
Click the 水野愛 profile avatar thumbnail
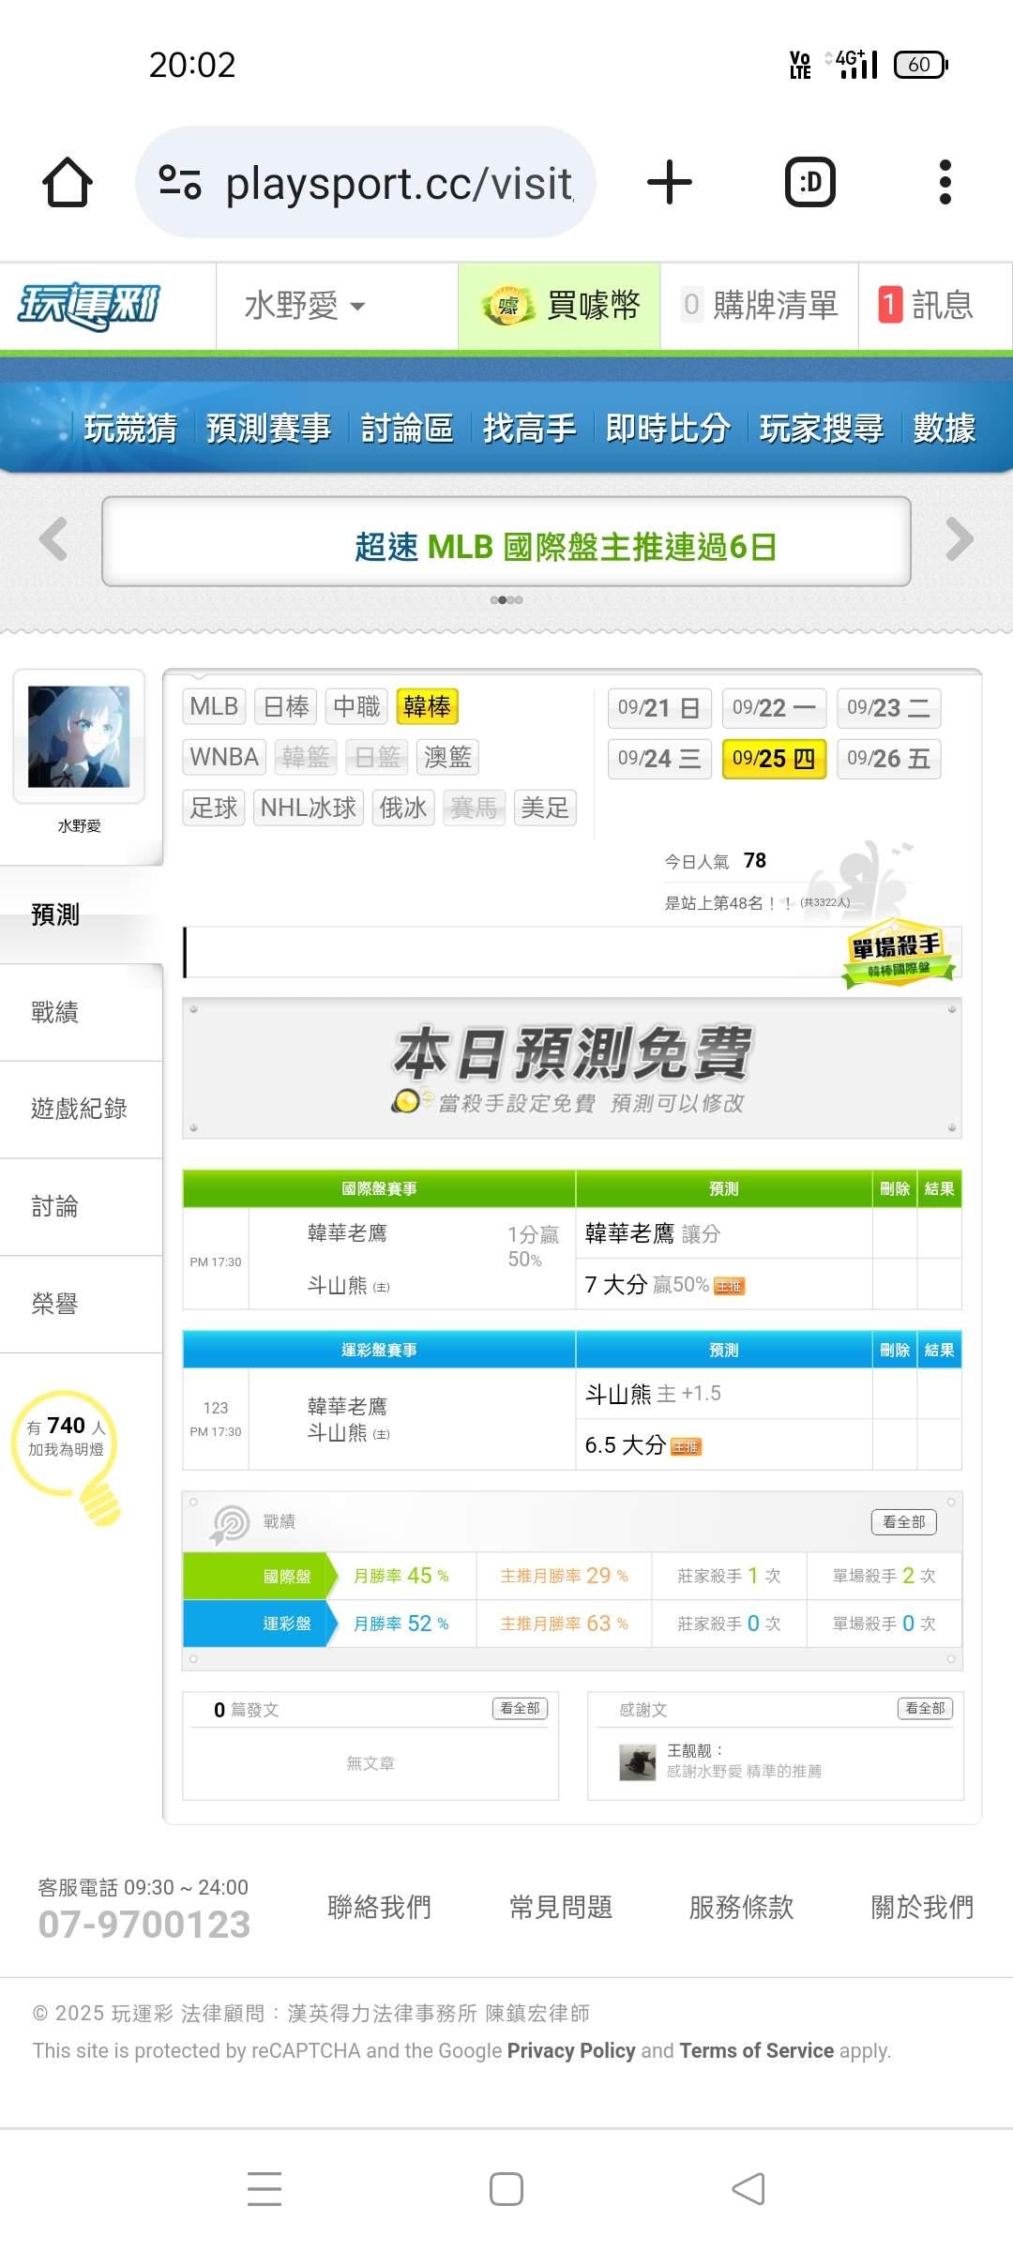coord(79,736)
